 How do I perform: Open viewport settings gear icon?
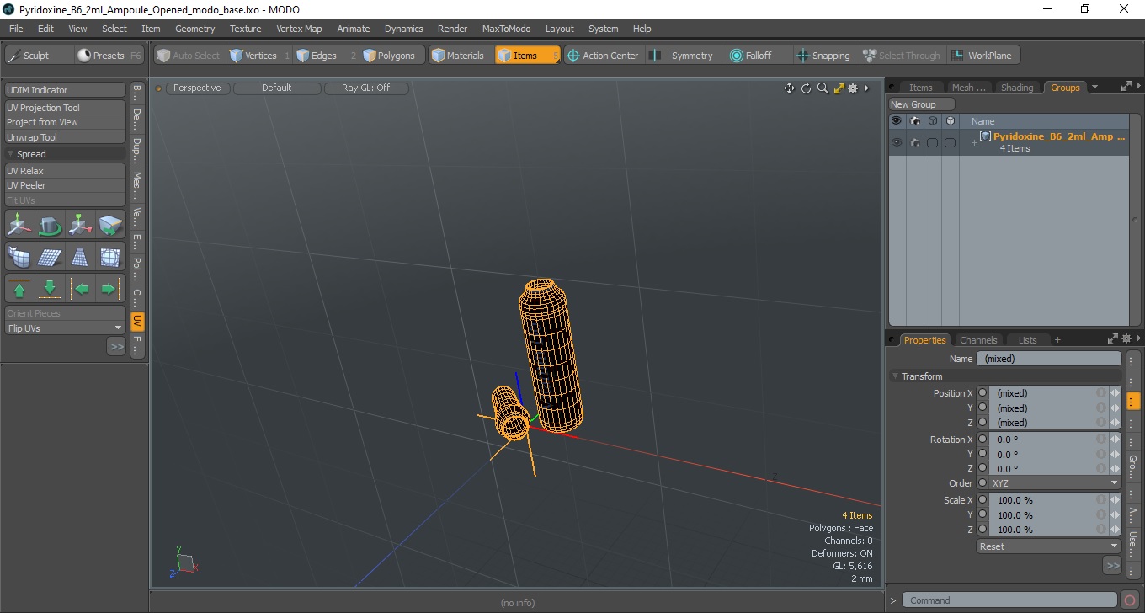[x=853, y=88]
